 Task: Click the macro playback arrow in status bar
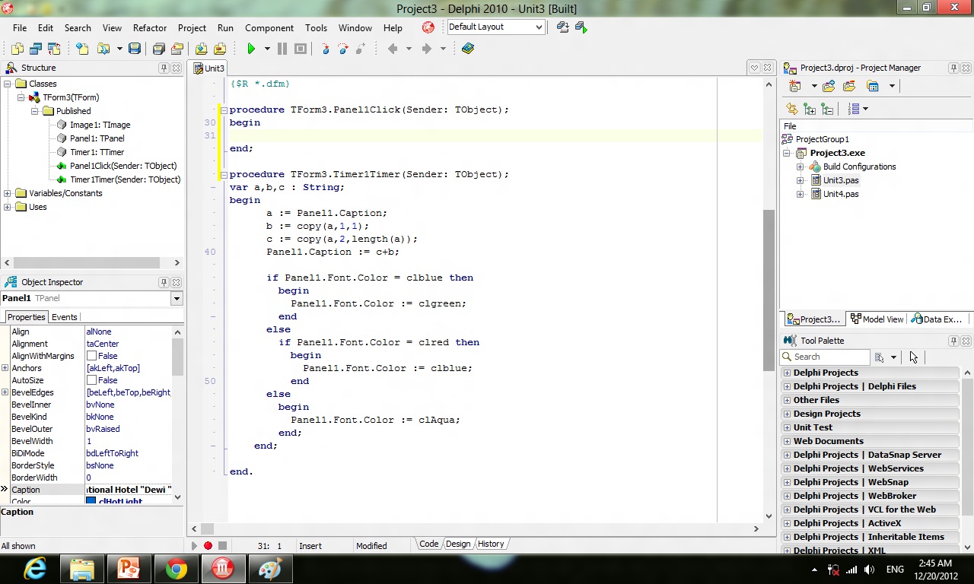tap(193, 545)
